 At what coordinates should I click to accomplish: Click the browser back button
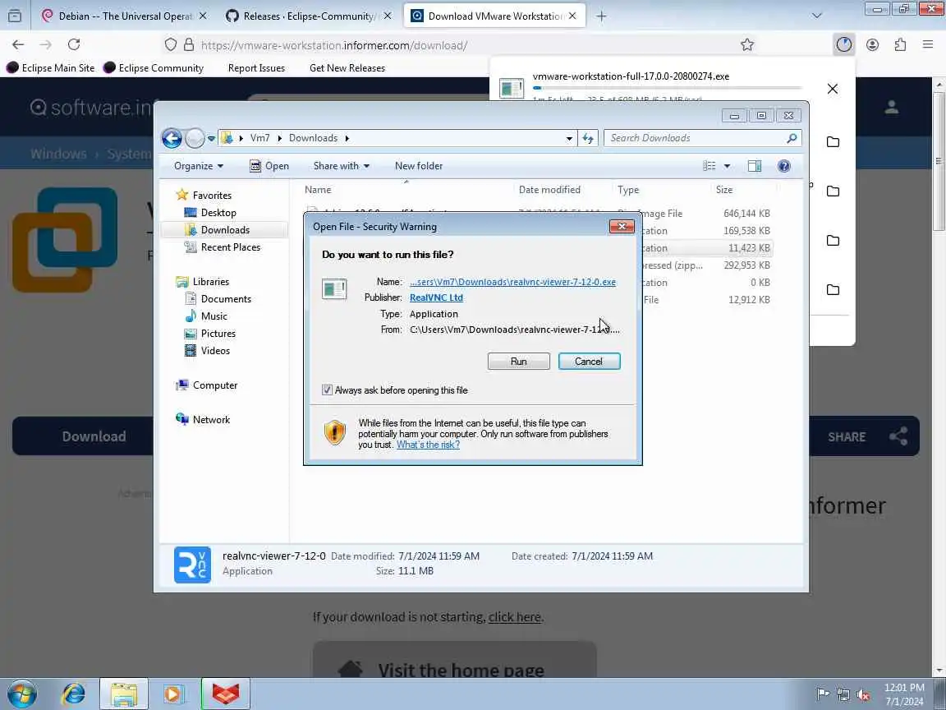18,44
